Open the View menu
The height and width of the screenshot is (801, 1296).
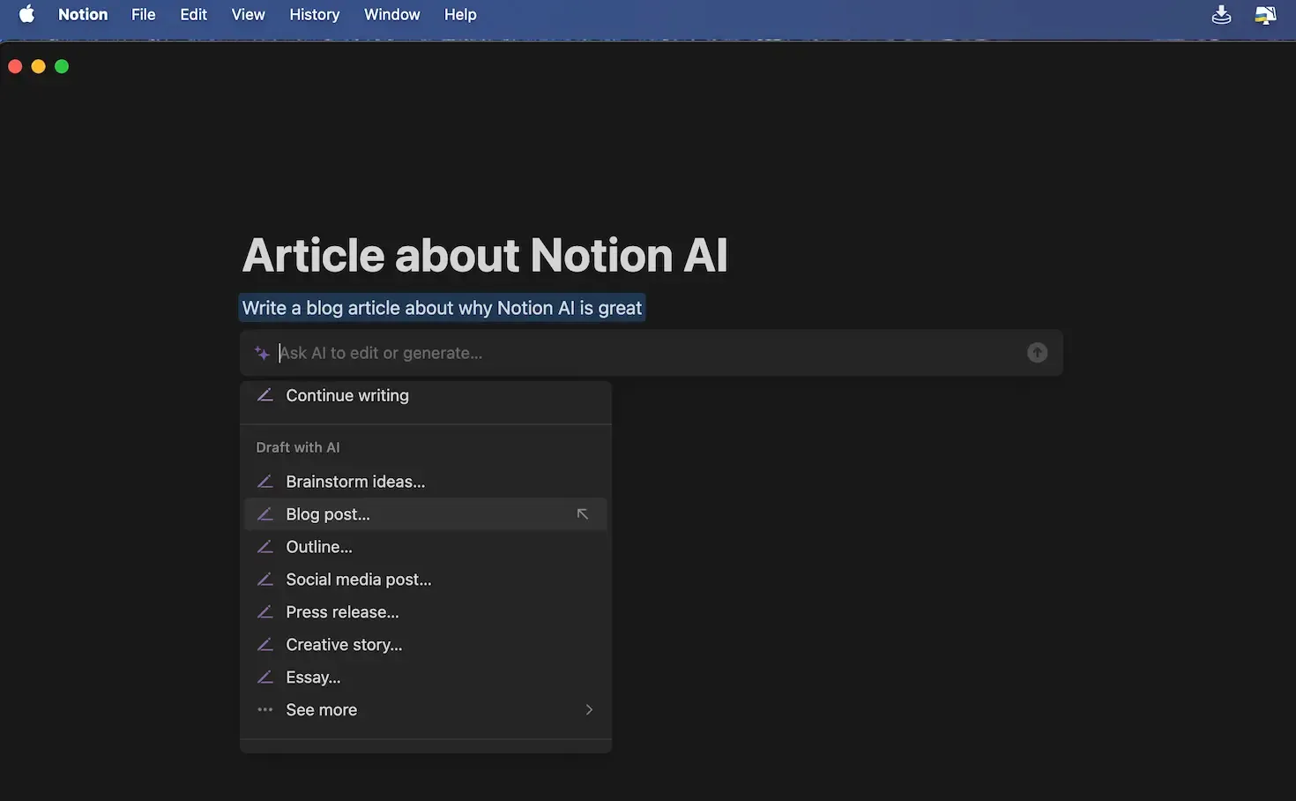[248, 14]
